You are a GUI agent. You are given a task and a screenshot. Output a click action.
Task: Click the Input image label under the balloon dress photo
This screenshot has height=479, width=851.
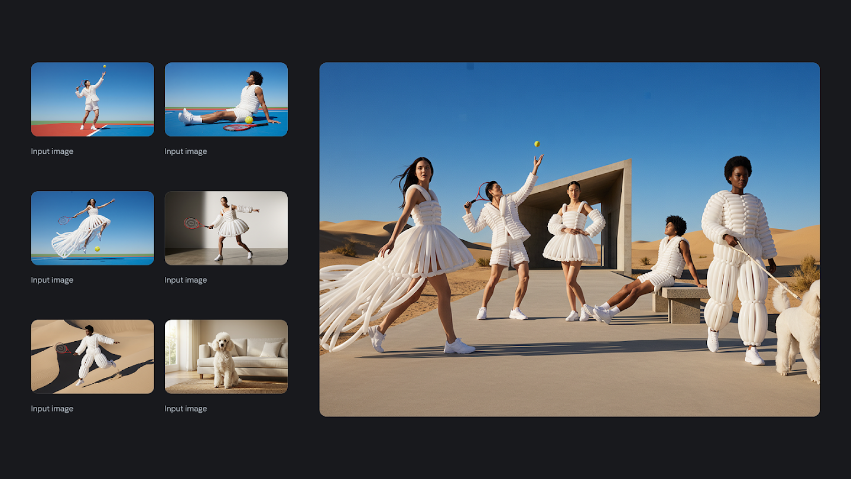(x=186, y=280)
